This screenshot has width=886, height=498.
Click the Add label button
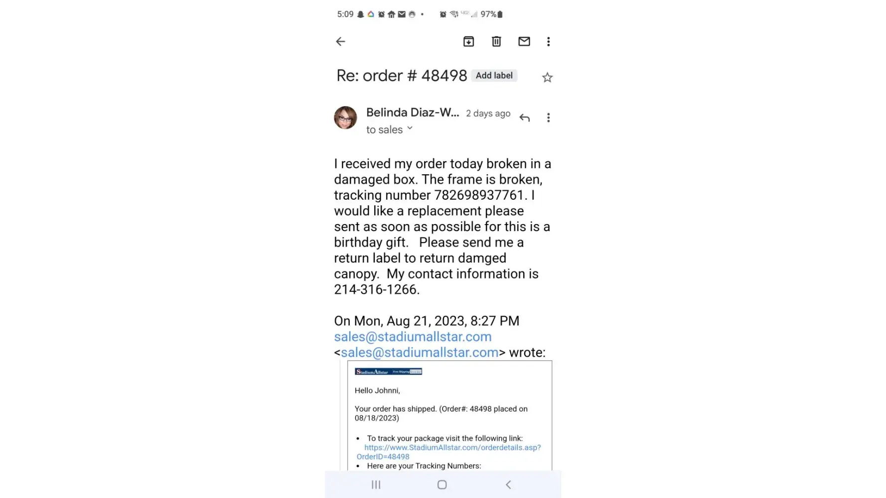(x=494, y=76)
